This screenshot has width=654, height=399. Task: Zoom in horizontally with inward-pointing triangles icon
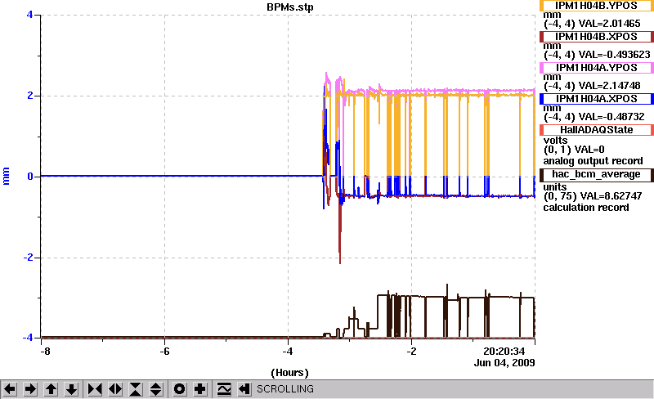95,389
